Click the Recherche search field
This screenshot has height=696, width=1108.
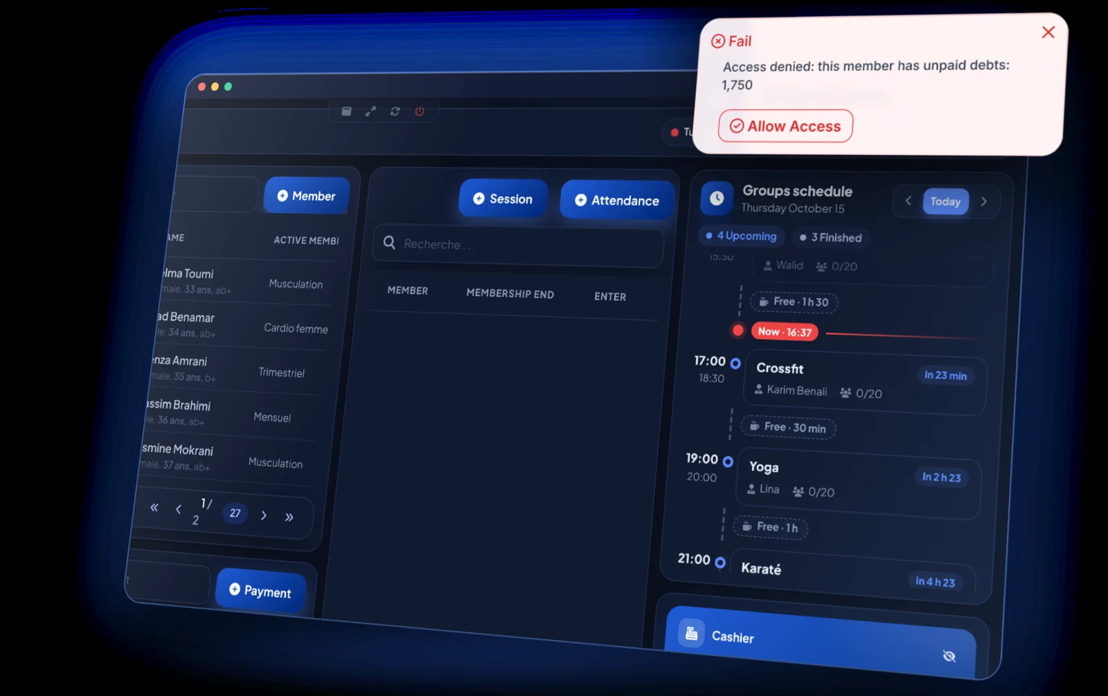coord(518,246)
